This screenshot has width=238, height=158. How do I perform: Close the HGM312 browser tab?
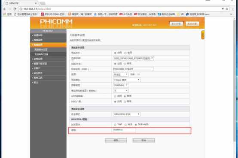[36, 3]
